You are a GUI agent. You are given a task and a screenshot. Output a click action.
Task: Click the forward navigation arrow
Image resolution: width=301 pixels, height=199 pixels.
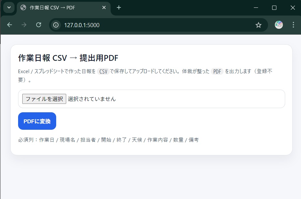point(24,25)
